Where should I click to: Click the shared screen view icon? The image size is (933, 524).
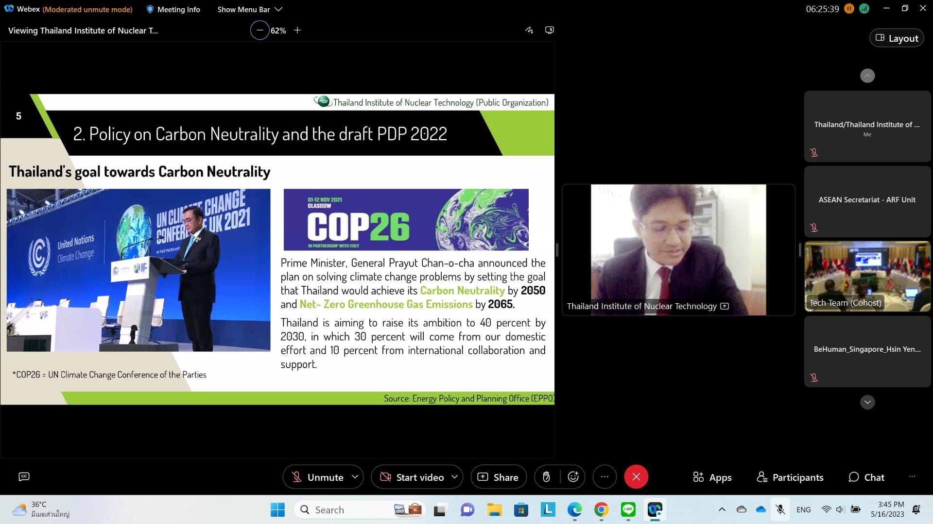pyautogui.click(x=549, y=30)
